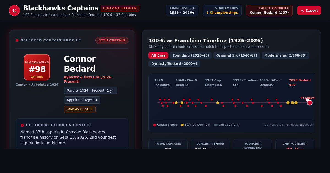Click the Appointed Age: 21 chip

point(82,100)
